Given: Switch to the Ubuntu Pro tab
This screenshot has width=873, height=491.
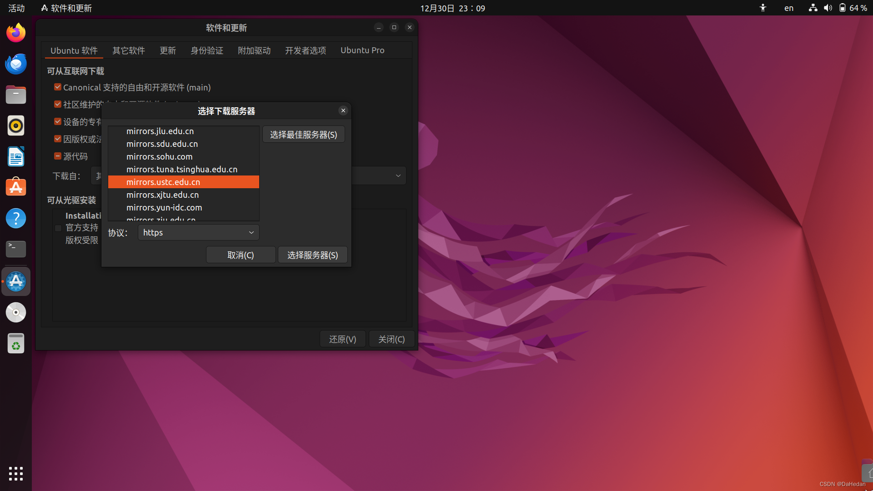Looking at the screenshot, I should (x=362, y=50).
